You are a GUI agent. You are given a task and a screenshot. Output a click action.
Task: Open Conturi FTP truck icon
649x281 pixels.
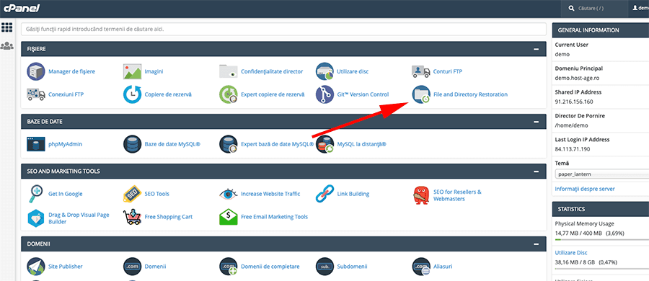(x=421, y=71)
